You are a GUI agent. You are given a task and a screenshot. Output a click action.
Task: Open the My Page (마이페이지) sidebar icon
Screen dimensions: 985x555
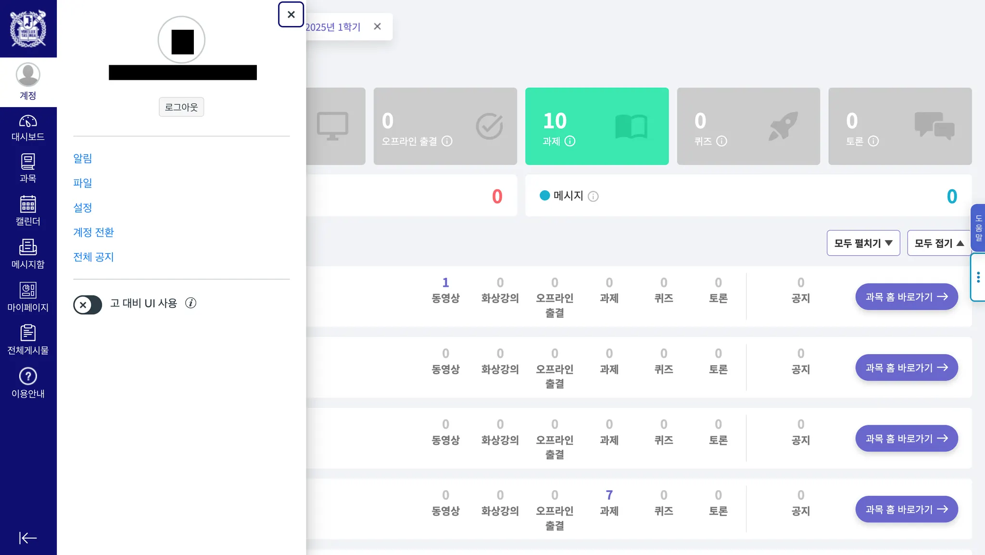click(28, 296)
